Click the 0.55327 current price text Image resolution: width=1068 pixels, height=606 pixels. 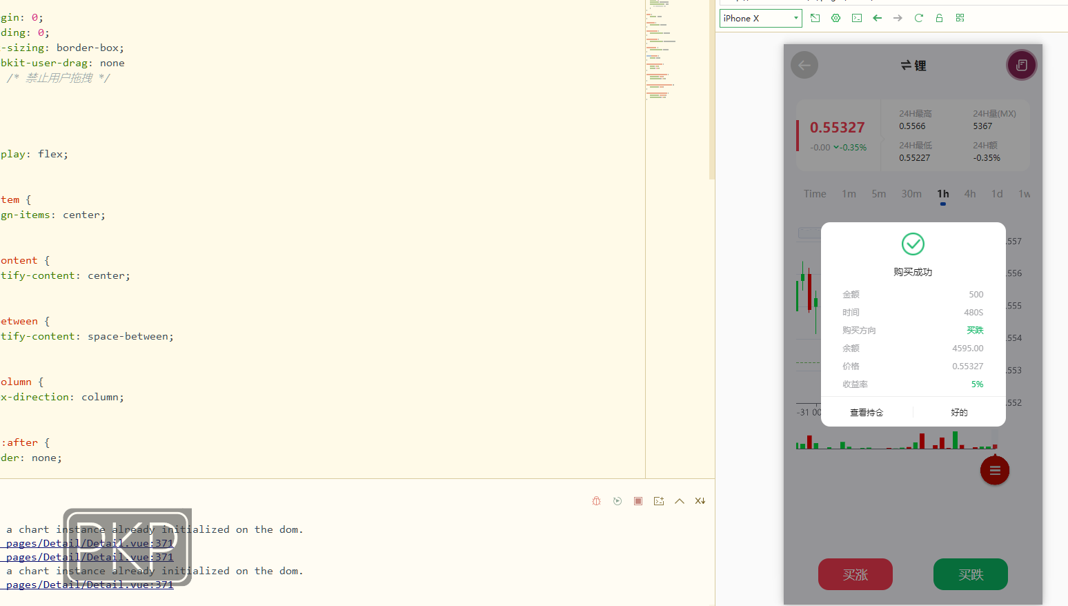coord(837,128)
